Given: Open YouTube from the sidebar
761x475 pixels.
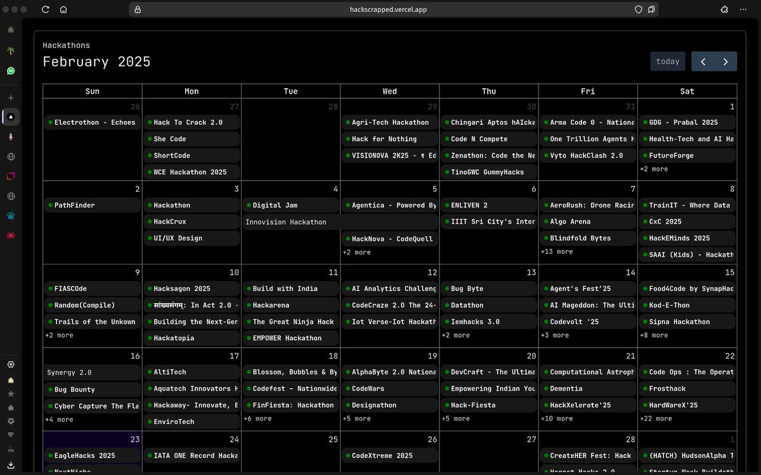Looking at the screenshot, I should tap(11, 236).
